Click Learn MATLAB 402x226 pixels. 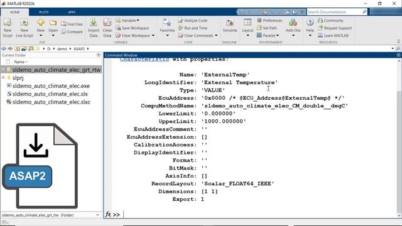334,35
